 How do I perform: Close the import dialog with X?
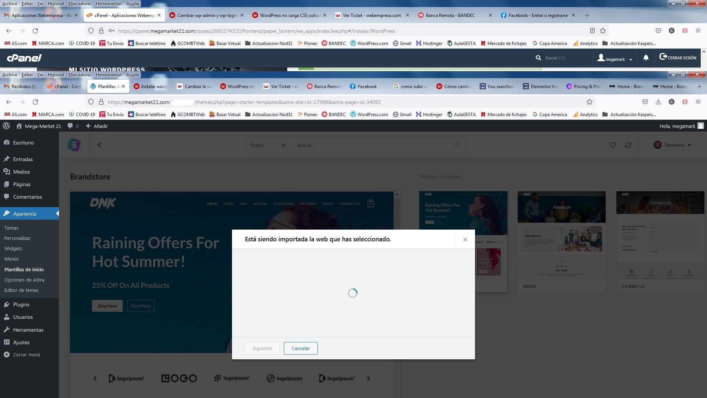pyautogui.click(x=465, y=240)
